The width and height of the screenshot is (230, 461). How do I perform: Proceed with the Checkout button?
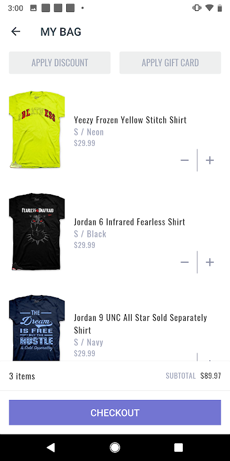[x=115, y=413]
